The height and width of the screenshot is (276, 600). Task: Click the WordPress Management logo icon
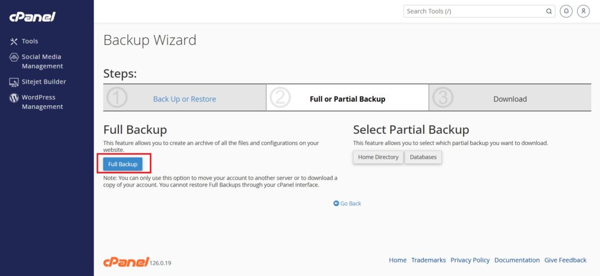click(x=14, y=98)
